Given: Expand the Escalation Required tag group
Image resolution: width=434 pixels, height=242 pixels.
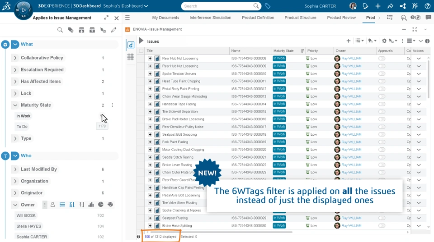Looking at the screenshot, I should [15, 70].
